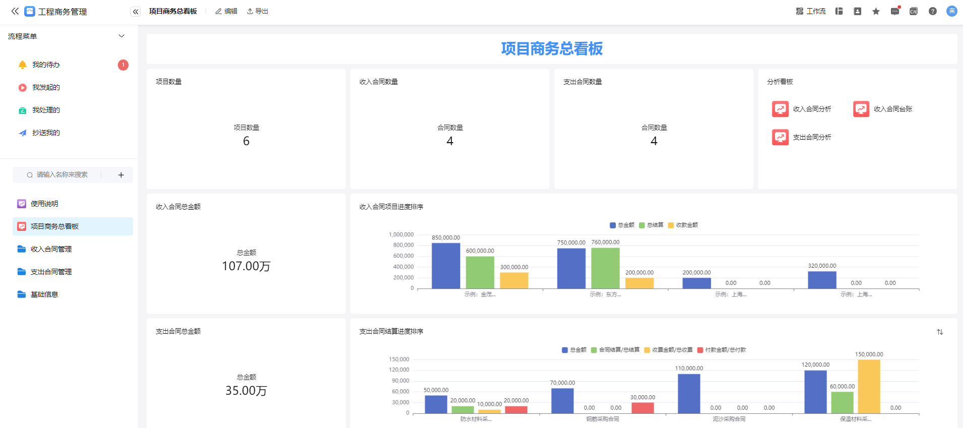Click the name search input field

62,175
